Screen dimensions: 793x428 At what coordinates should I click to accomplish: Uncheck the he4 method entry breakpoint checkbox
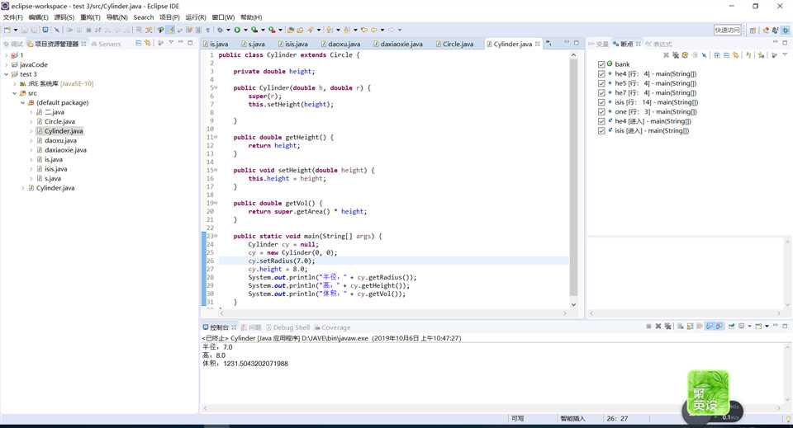601,121
